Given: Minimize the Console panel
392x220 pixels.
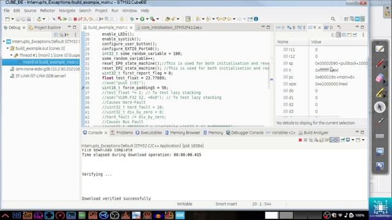Looking at the screenshot, I should click(357, 132).
